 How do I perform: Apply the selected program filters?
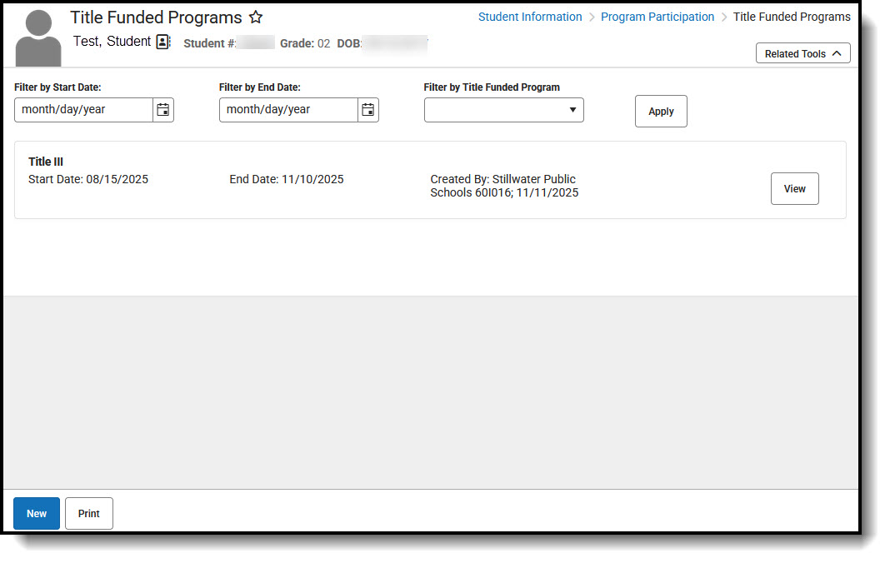pyautogui.click(x=661, y=111)
